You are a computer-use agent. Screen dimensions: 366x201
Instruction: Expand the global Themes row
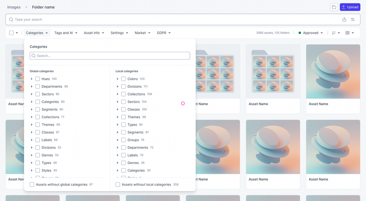(31, 125)
